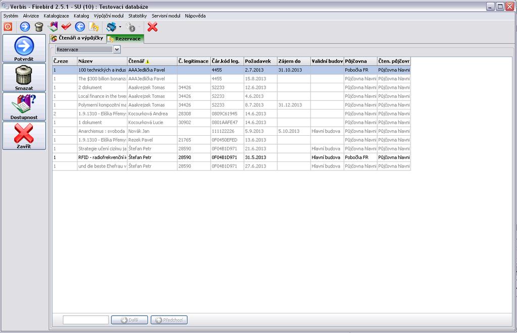Select the Rezervace tab
The width and height of the screenshot is (517, 333).
point(125,39)
